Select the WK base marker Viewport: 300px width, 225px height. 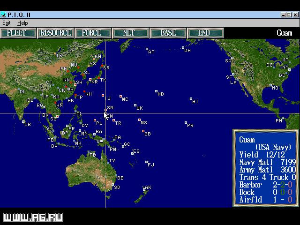click(x=135, y=105)
